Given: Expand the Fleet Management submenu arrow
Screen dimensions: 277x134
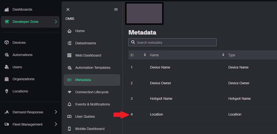Looking at the screenshot, I should pos(56,124).
